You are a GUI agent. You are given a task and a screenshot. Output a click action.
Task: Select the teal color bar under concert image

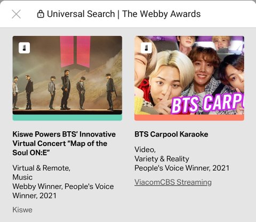(x=67, y=118)
